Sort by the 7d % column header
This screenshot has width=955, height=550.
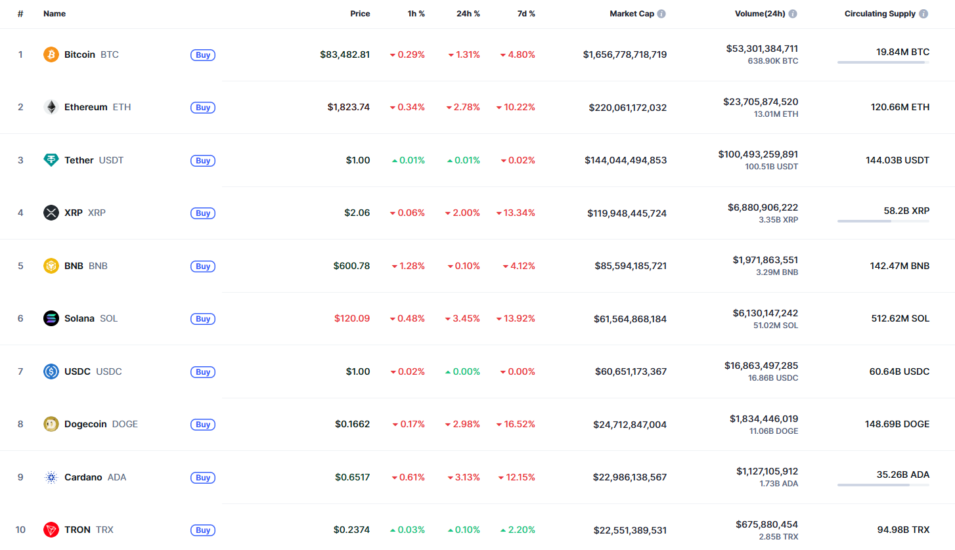click(525, 14)
